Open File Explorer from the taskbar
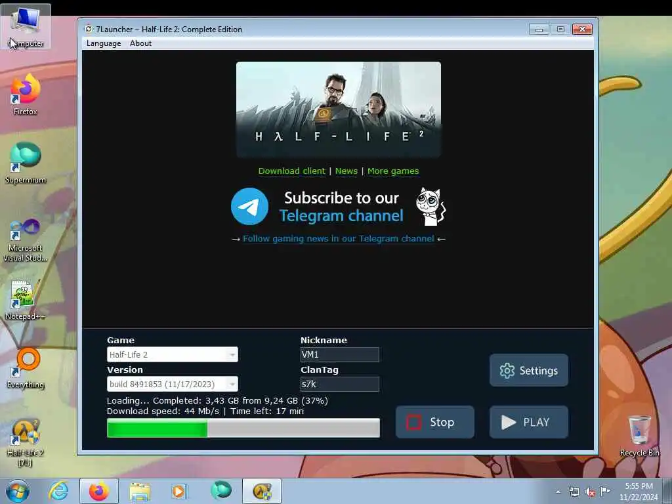The height and width of the screenshot is (504, 672). click(x=140, y=491)
